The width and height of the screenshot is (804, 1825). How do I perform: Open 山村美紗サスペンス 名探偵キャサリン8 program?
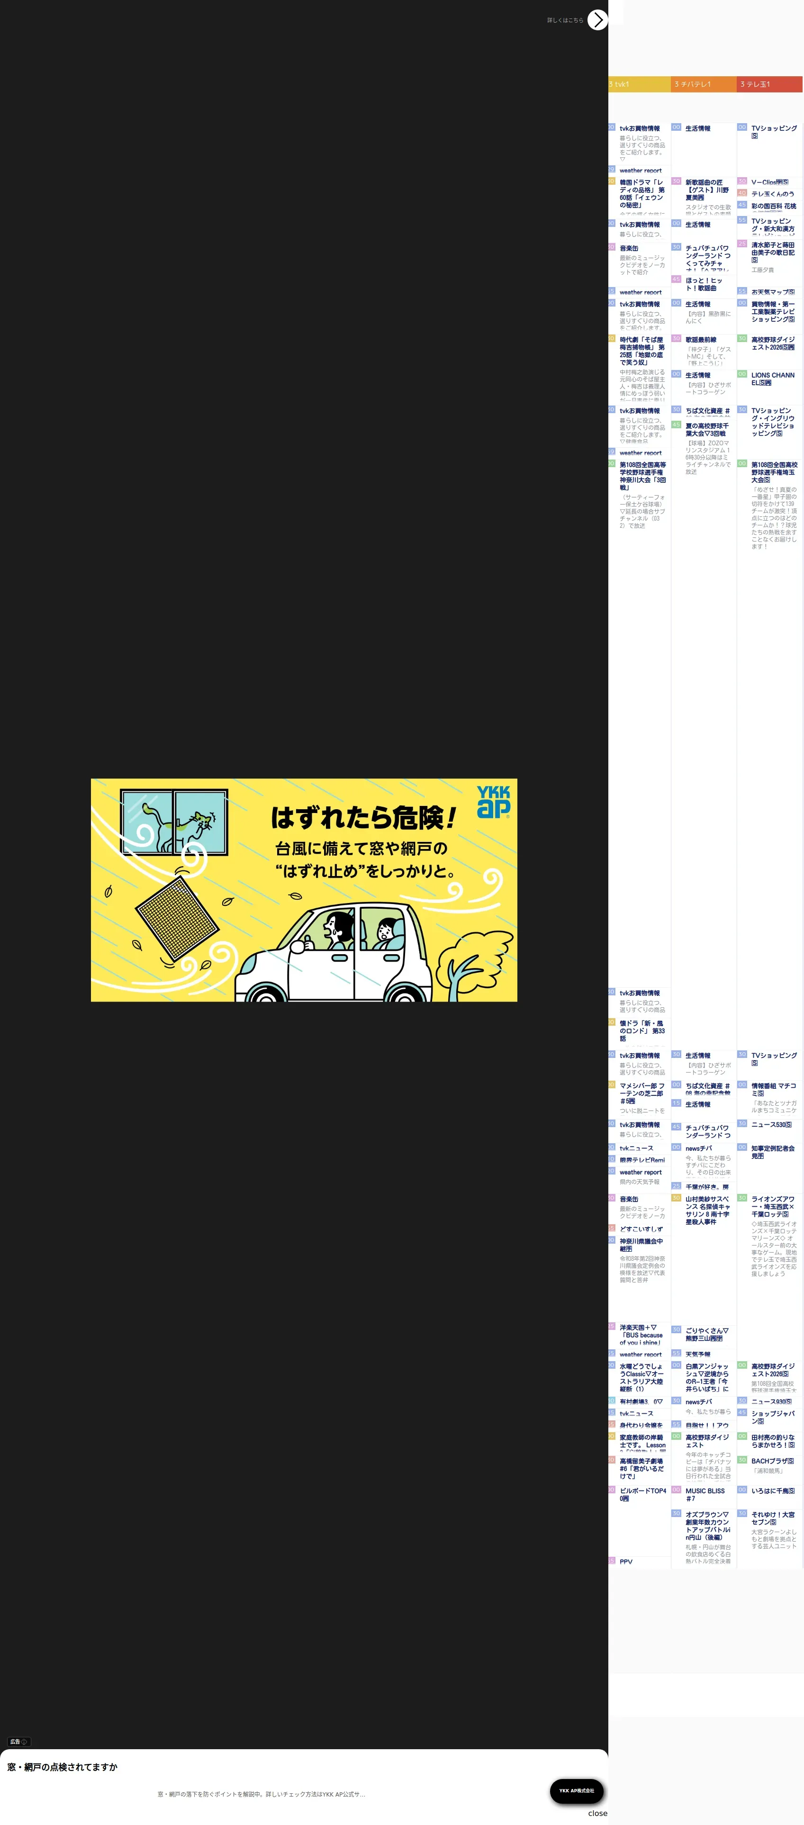708,1210
